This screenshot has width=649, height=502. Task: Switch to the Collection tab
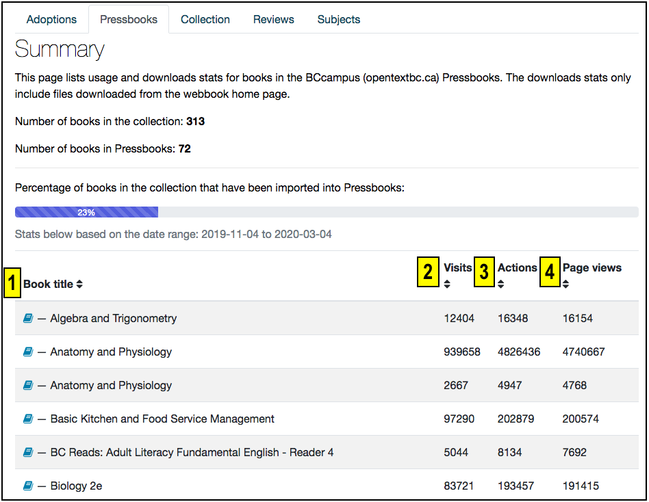click(205, 19)
